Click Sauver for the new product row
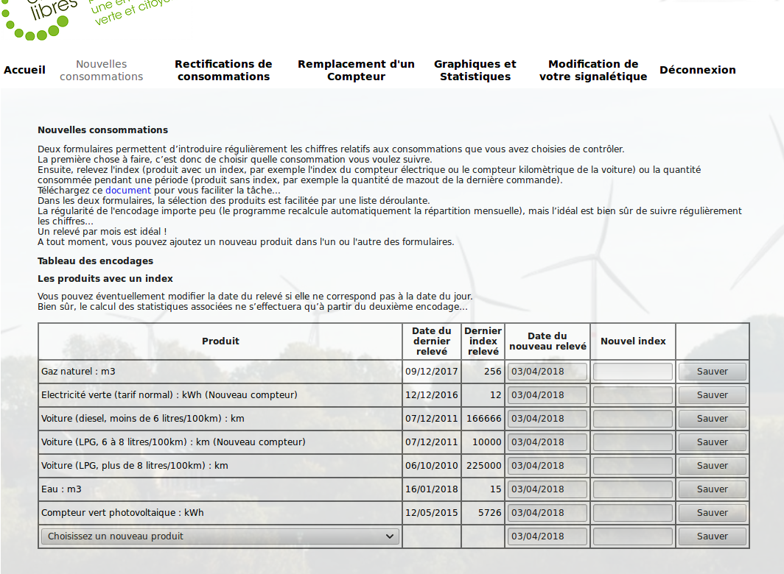 tap(712, 536)
